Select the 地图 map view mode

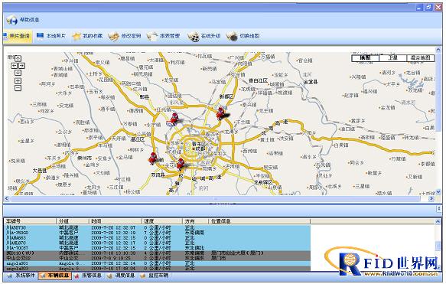[366, 58]
